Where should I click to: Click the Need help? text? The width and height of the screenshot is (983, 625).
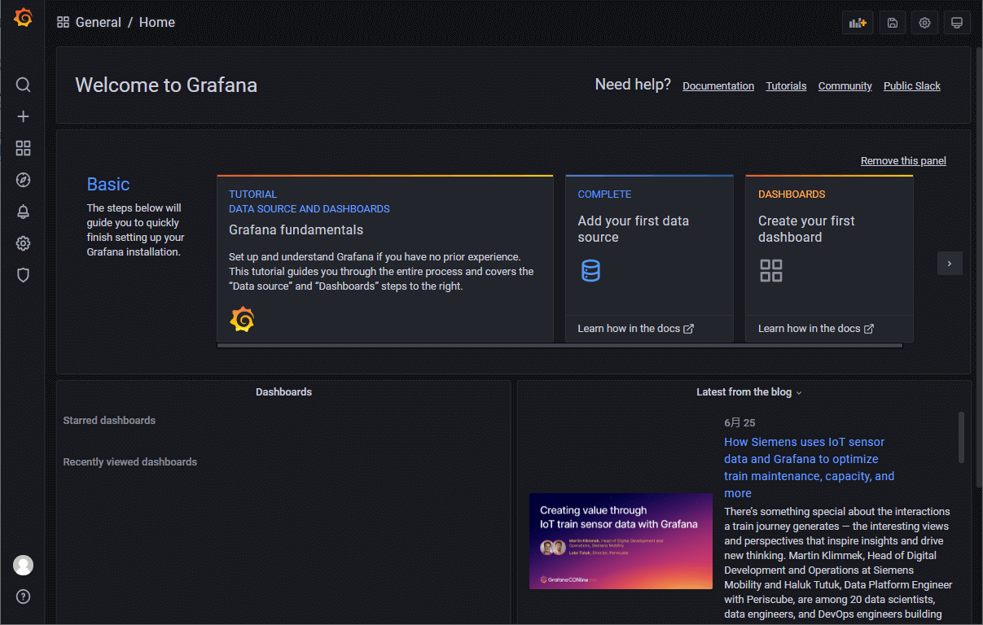click(x=633, y=85)
